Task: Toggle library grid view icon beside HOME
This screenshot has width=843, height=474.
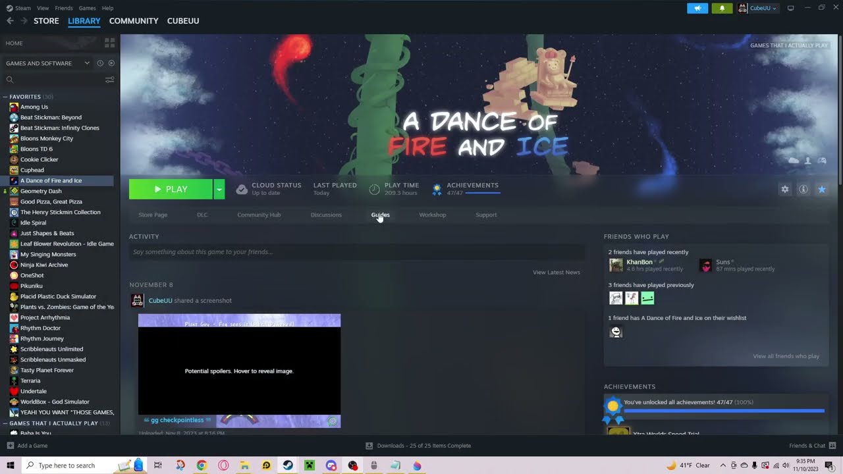Action: point(109,43)
